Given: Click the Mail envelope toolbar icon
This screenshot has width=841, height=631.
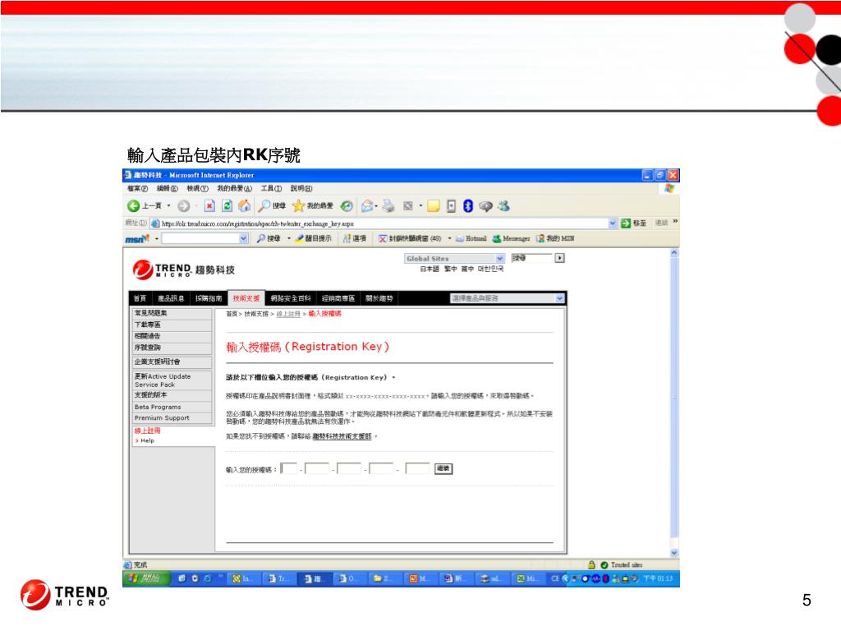Looking at the screenshot, I should click(367, 206).
